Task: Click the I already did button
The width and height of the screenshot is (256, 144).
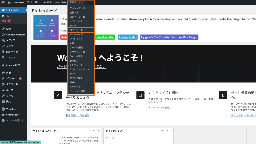Action: 128,37
